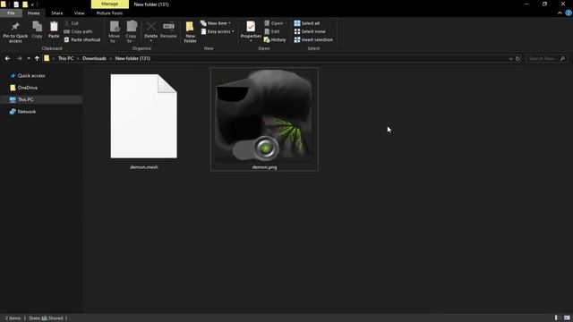
Task: Switch to details view icon
Action: tap(556, 318)
